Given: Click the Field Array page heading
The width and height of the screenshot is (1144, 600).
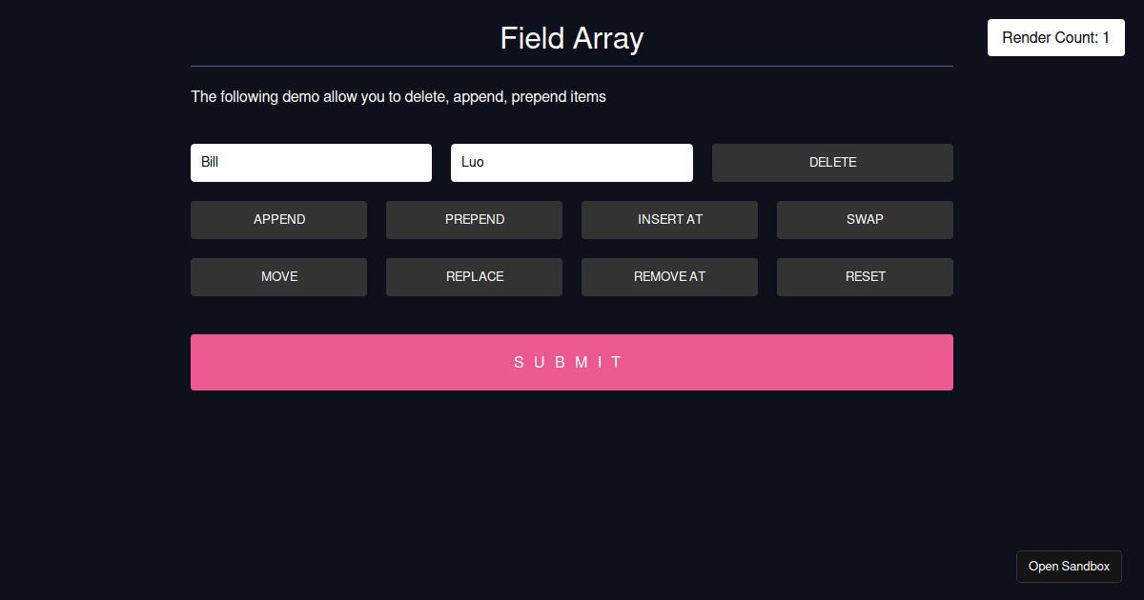Looking at the screenshot, I should pos(571,39).
